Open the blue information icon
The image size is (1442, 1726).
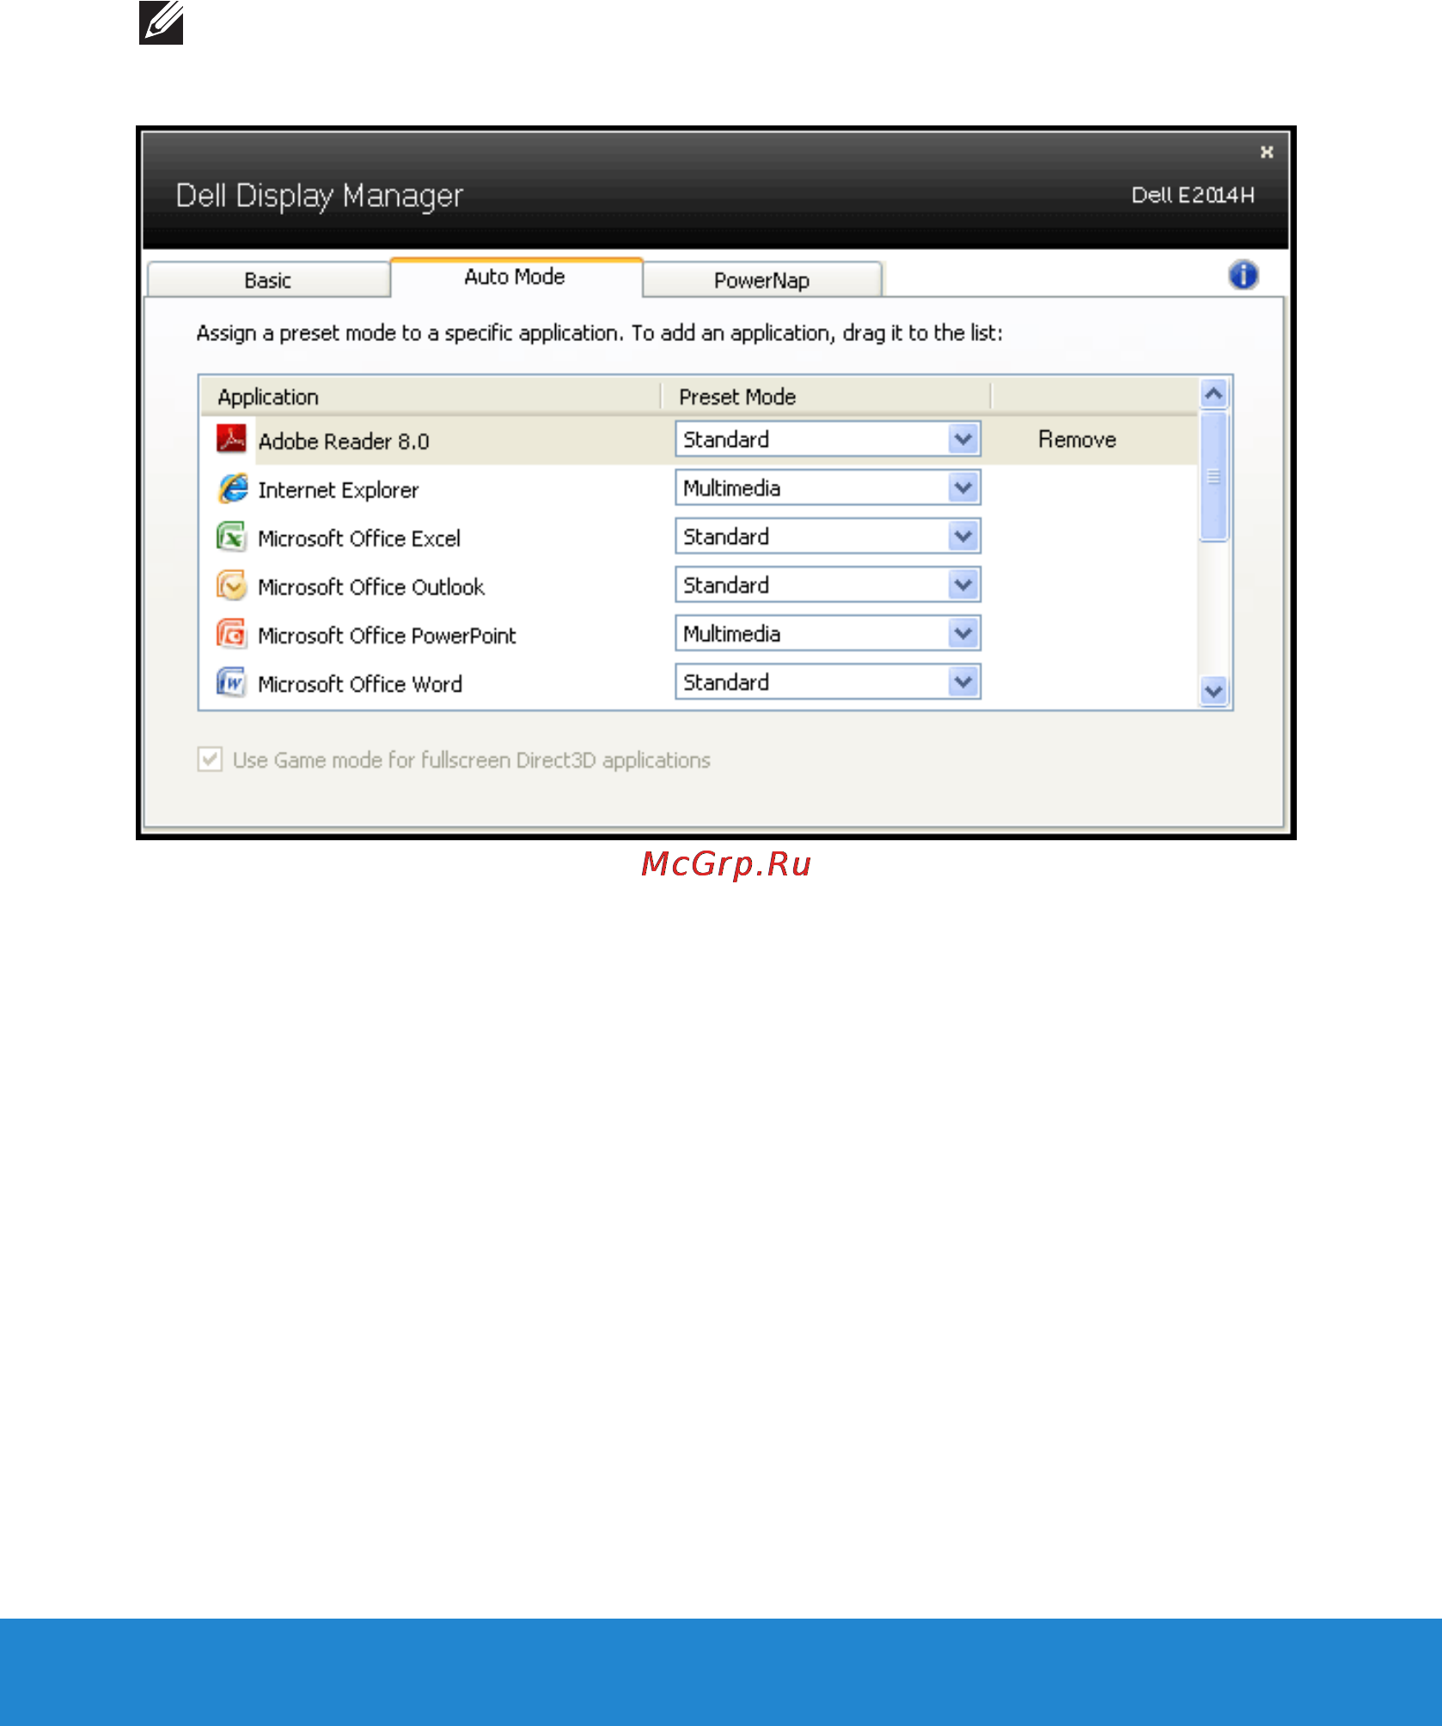tap(1243, 275)
